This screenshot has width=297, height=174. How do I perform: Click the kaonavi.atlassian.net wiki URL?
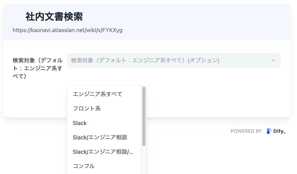click(x=67, y=30)
